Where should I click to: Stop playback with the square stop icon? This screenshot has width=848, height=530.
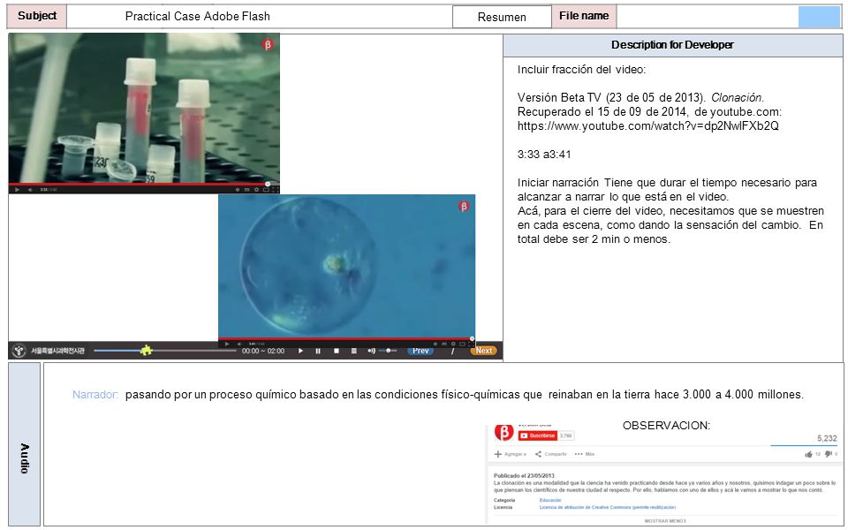[336, 351]
